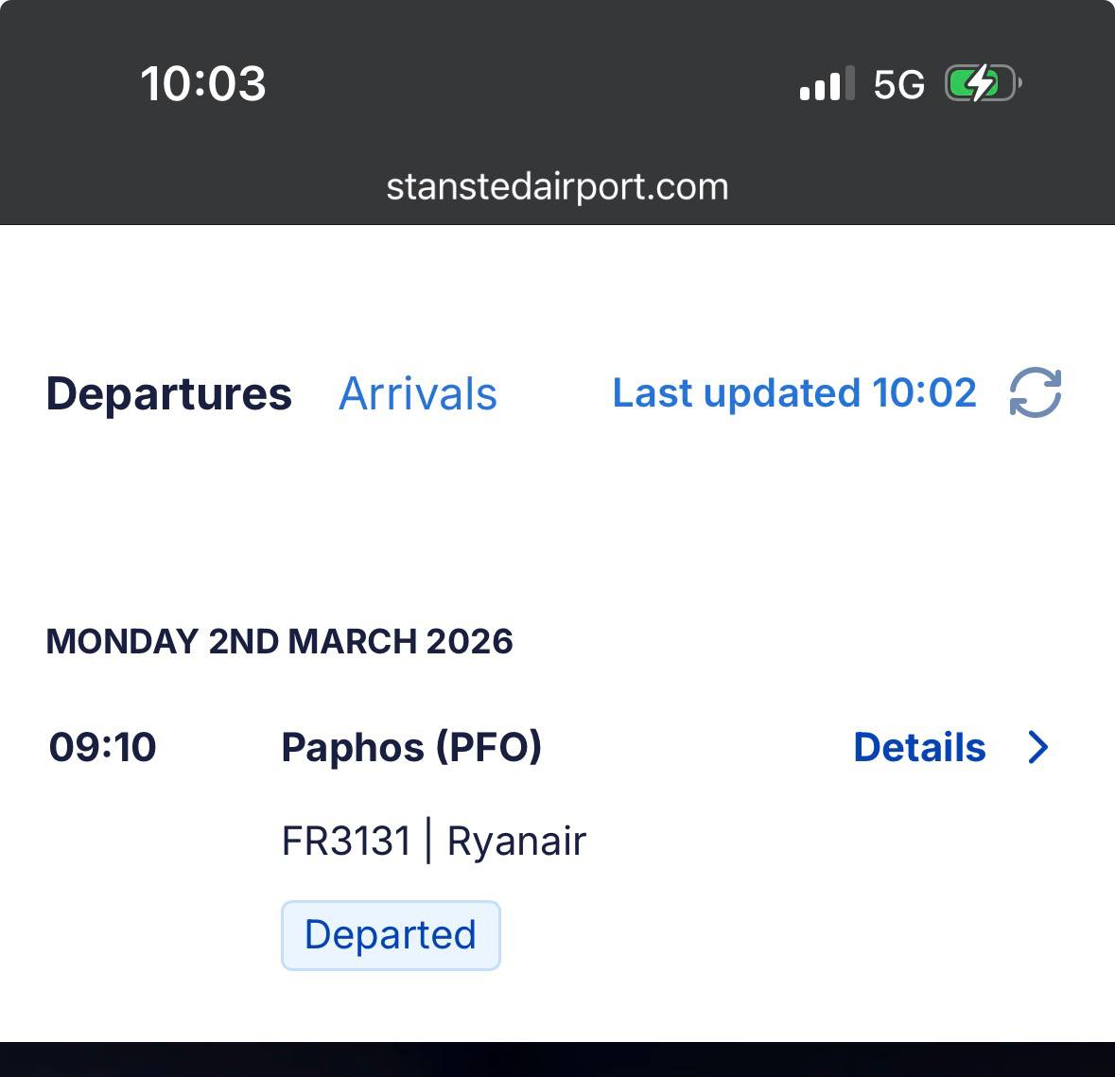Click the chevron arrow beside Details
Viewport: 1115px width, 1077px height.
[x=1038, y=747]
